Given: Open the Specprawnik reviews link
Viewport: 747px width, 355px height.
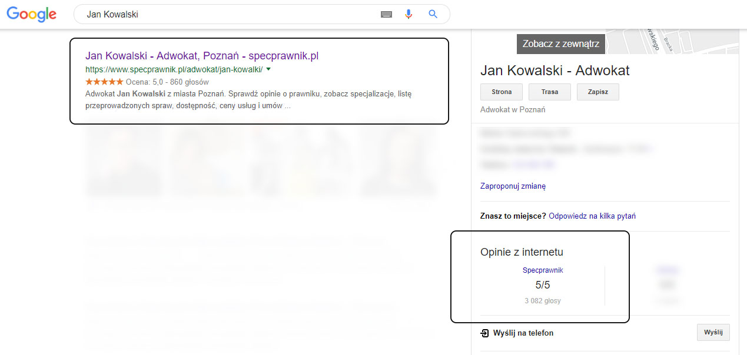Looking at the screenshot, I should (543, 270).
